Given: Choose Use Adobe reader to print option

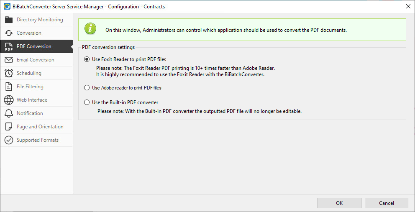Looking at the screenshot, I should (87, 88).
